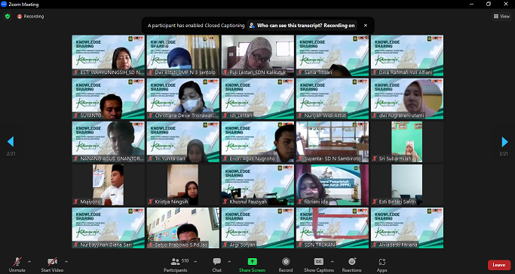The height and width of the screenshot is (274, 515).
Task: Select Kristya Ningsih video tile
Action: (x=183, y=185)
